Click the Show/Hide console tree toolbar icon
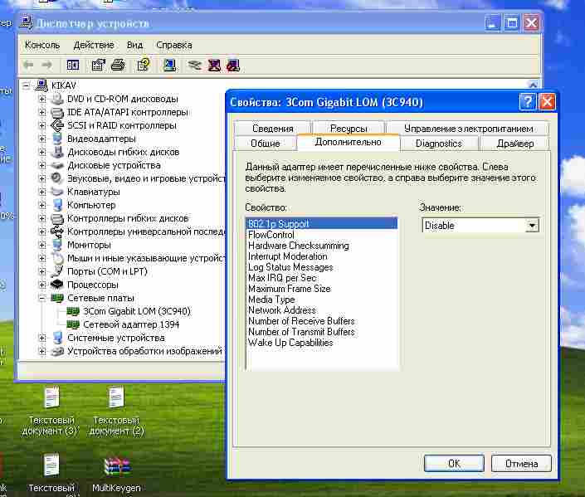The image size is (585, 497). point(73,65)
